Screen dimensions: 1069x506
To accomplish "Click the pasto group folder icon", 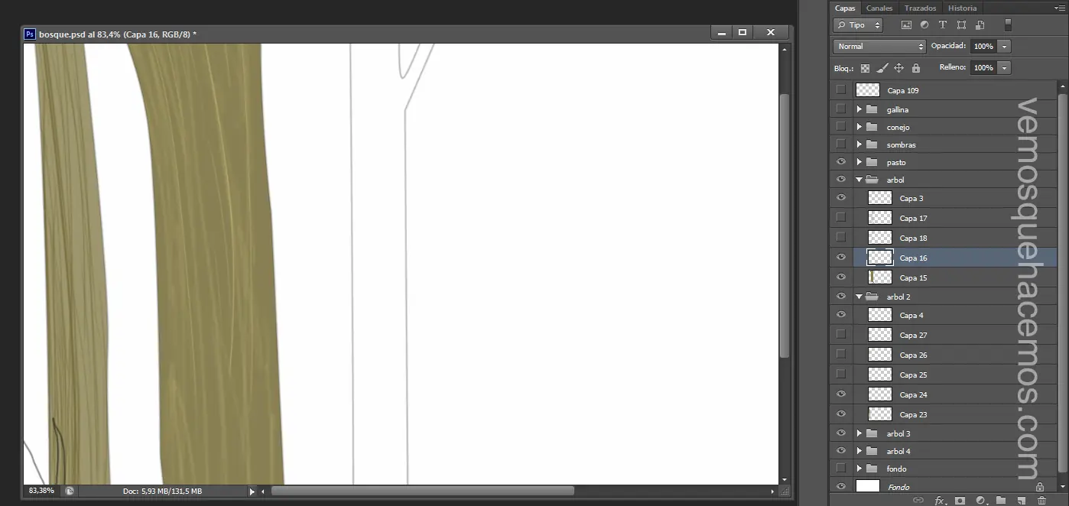I will (x=872, y=162).
